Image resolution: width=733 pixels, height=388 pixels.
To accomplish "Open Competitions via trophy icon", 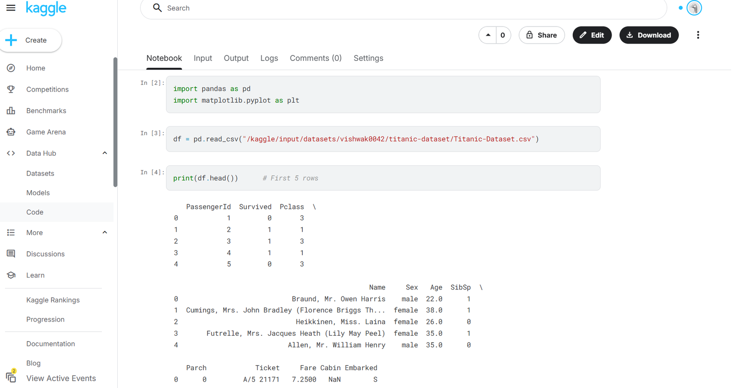I will click(x=11, y=89).
